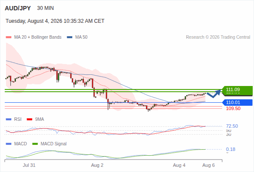Click the AUD/JPY pair title
254x172 pixels.
[18, 8]
